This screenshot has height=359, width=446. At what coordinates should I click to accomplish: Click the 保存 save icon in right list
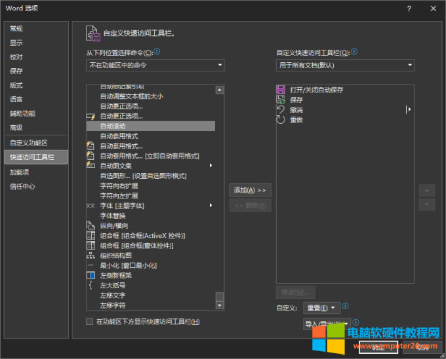[x=281, y=100]
